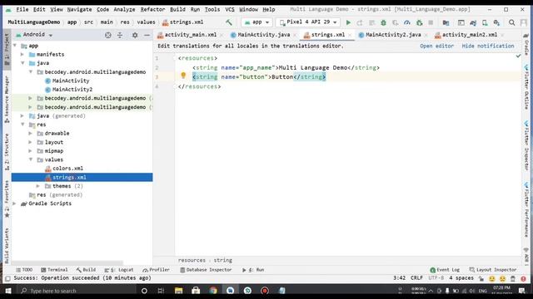
Task: Toggle tool window quick access icon bottom-left
Action: click(x=7, y=279)
